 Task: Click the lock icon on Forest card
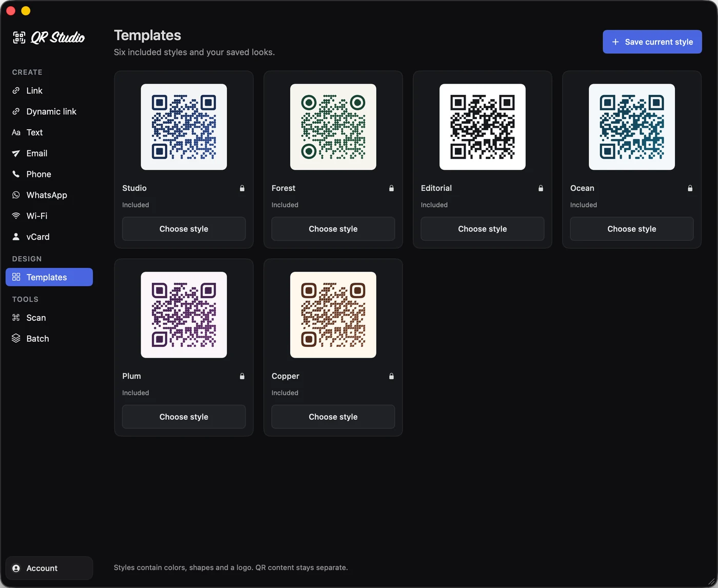click(x=391, y=188)
